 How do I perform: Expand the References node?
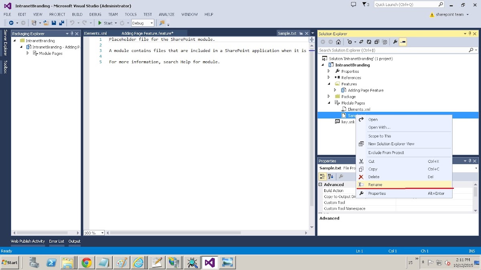tap(329, 78)
